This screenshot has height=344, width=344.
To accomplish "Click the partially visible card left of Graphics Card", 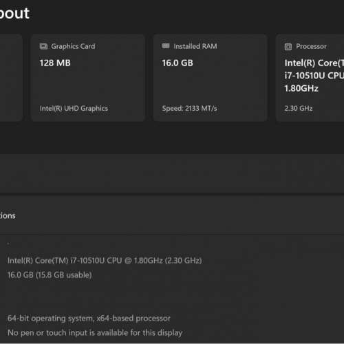I will 11,78.
